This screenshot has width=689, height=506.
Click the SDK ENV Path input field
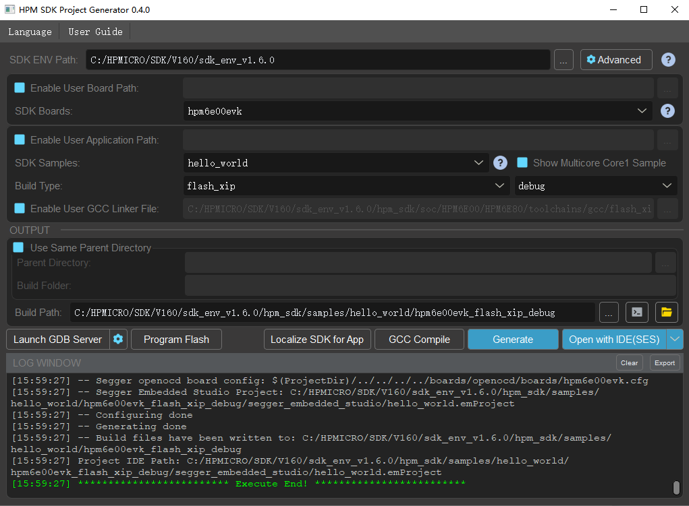pyautogui.click(x=318, y=60)
